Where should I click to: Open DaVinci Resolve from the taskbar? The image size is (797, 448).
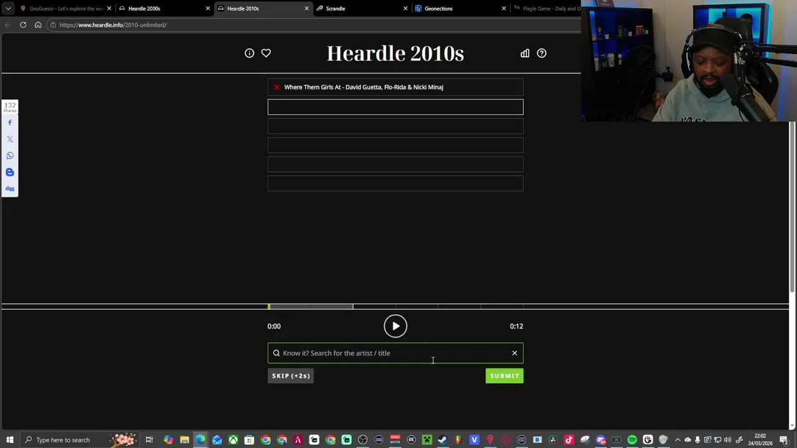552,440
